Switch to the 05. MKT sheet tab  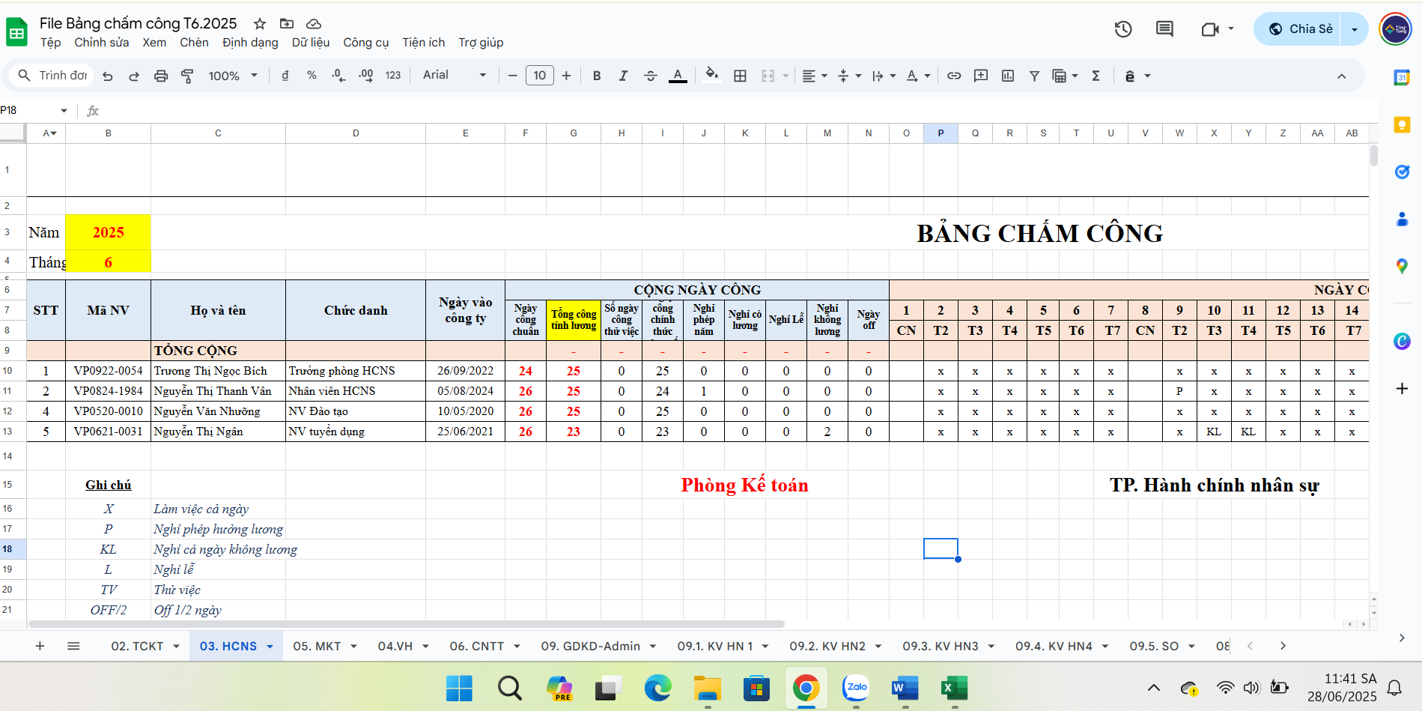(317, 646)
